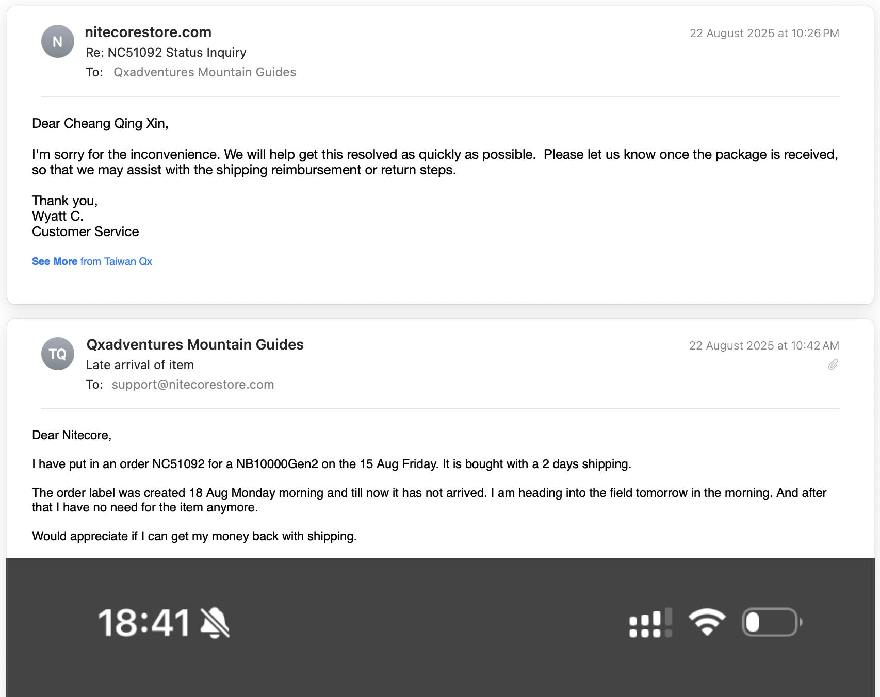Click the 'Dear Cheang Qing Xin' greeting line
Image resolution: width=880 pixels, height=697 pixels.
pos(100,123)
